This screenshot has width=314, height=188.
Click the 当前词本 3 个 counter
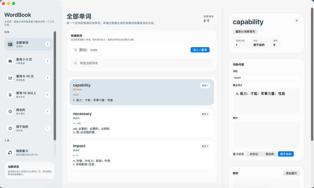(208, 19)
